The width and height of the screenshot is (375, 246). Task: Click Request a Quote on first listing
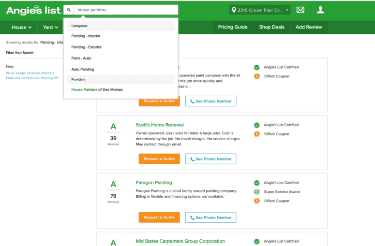click(159, 101)
